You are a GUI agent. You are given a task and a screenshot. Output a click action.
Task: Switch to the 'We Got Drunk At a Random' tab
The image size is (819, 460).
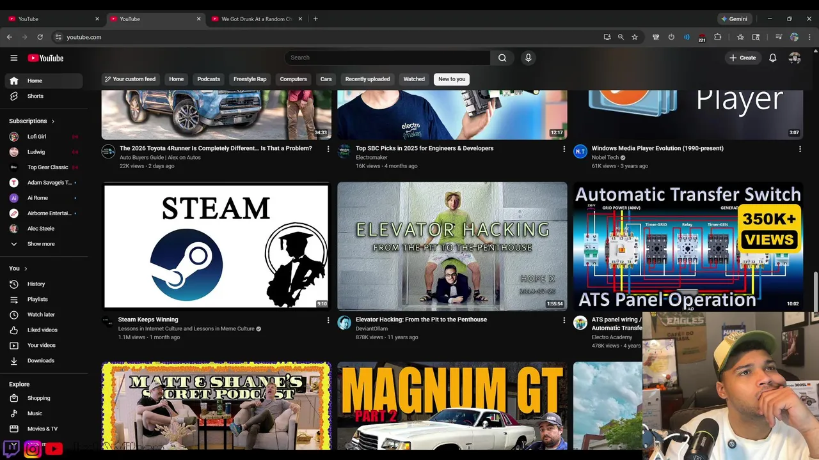pyautogui.click(x=256, y=19)
